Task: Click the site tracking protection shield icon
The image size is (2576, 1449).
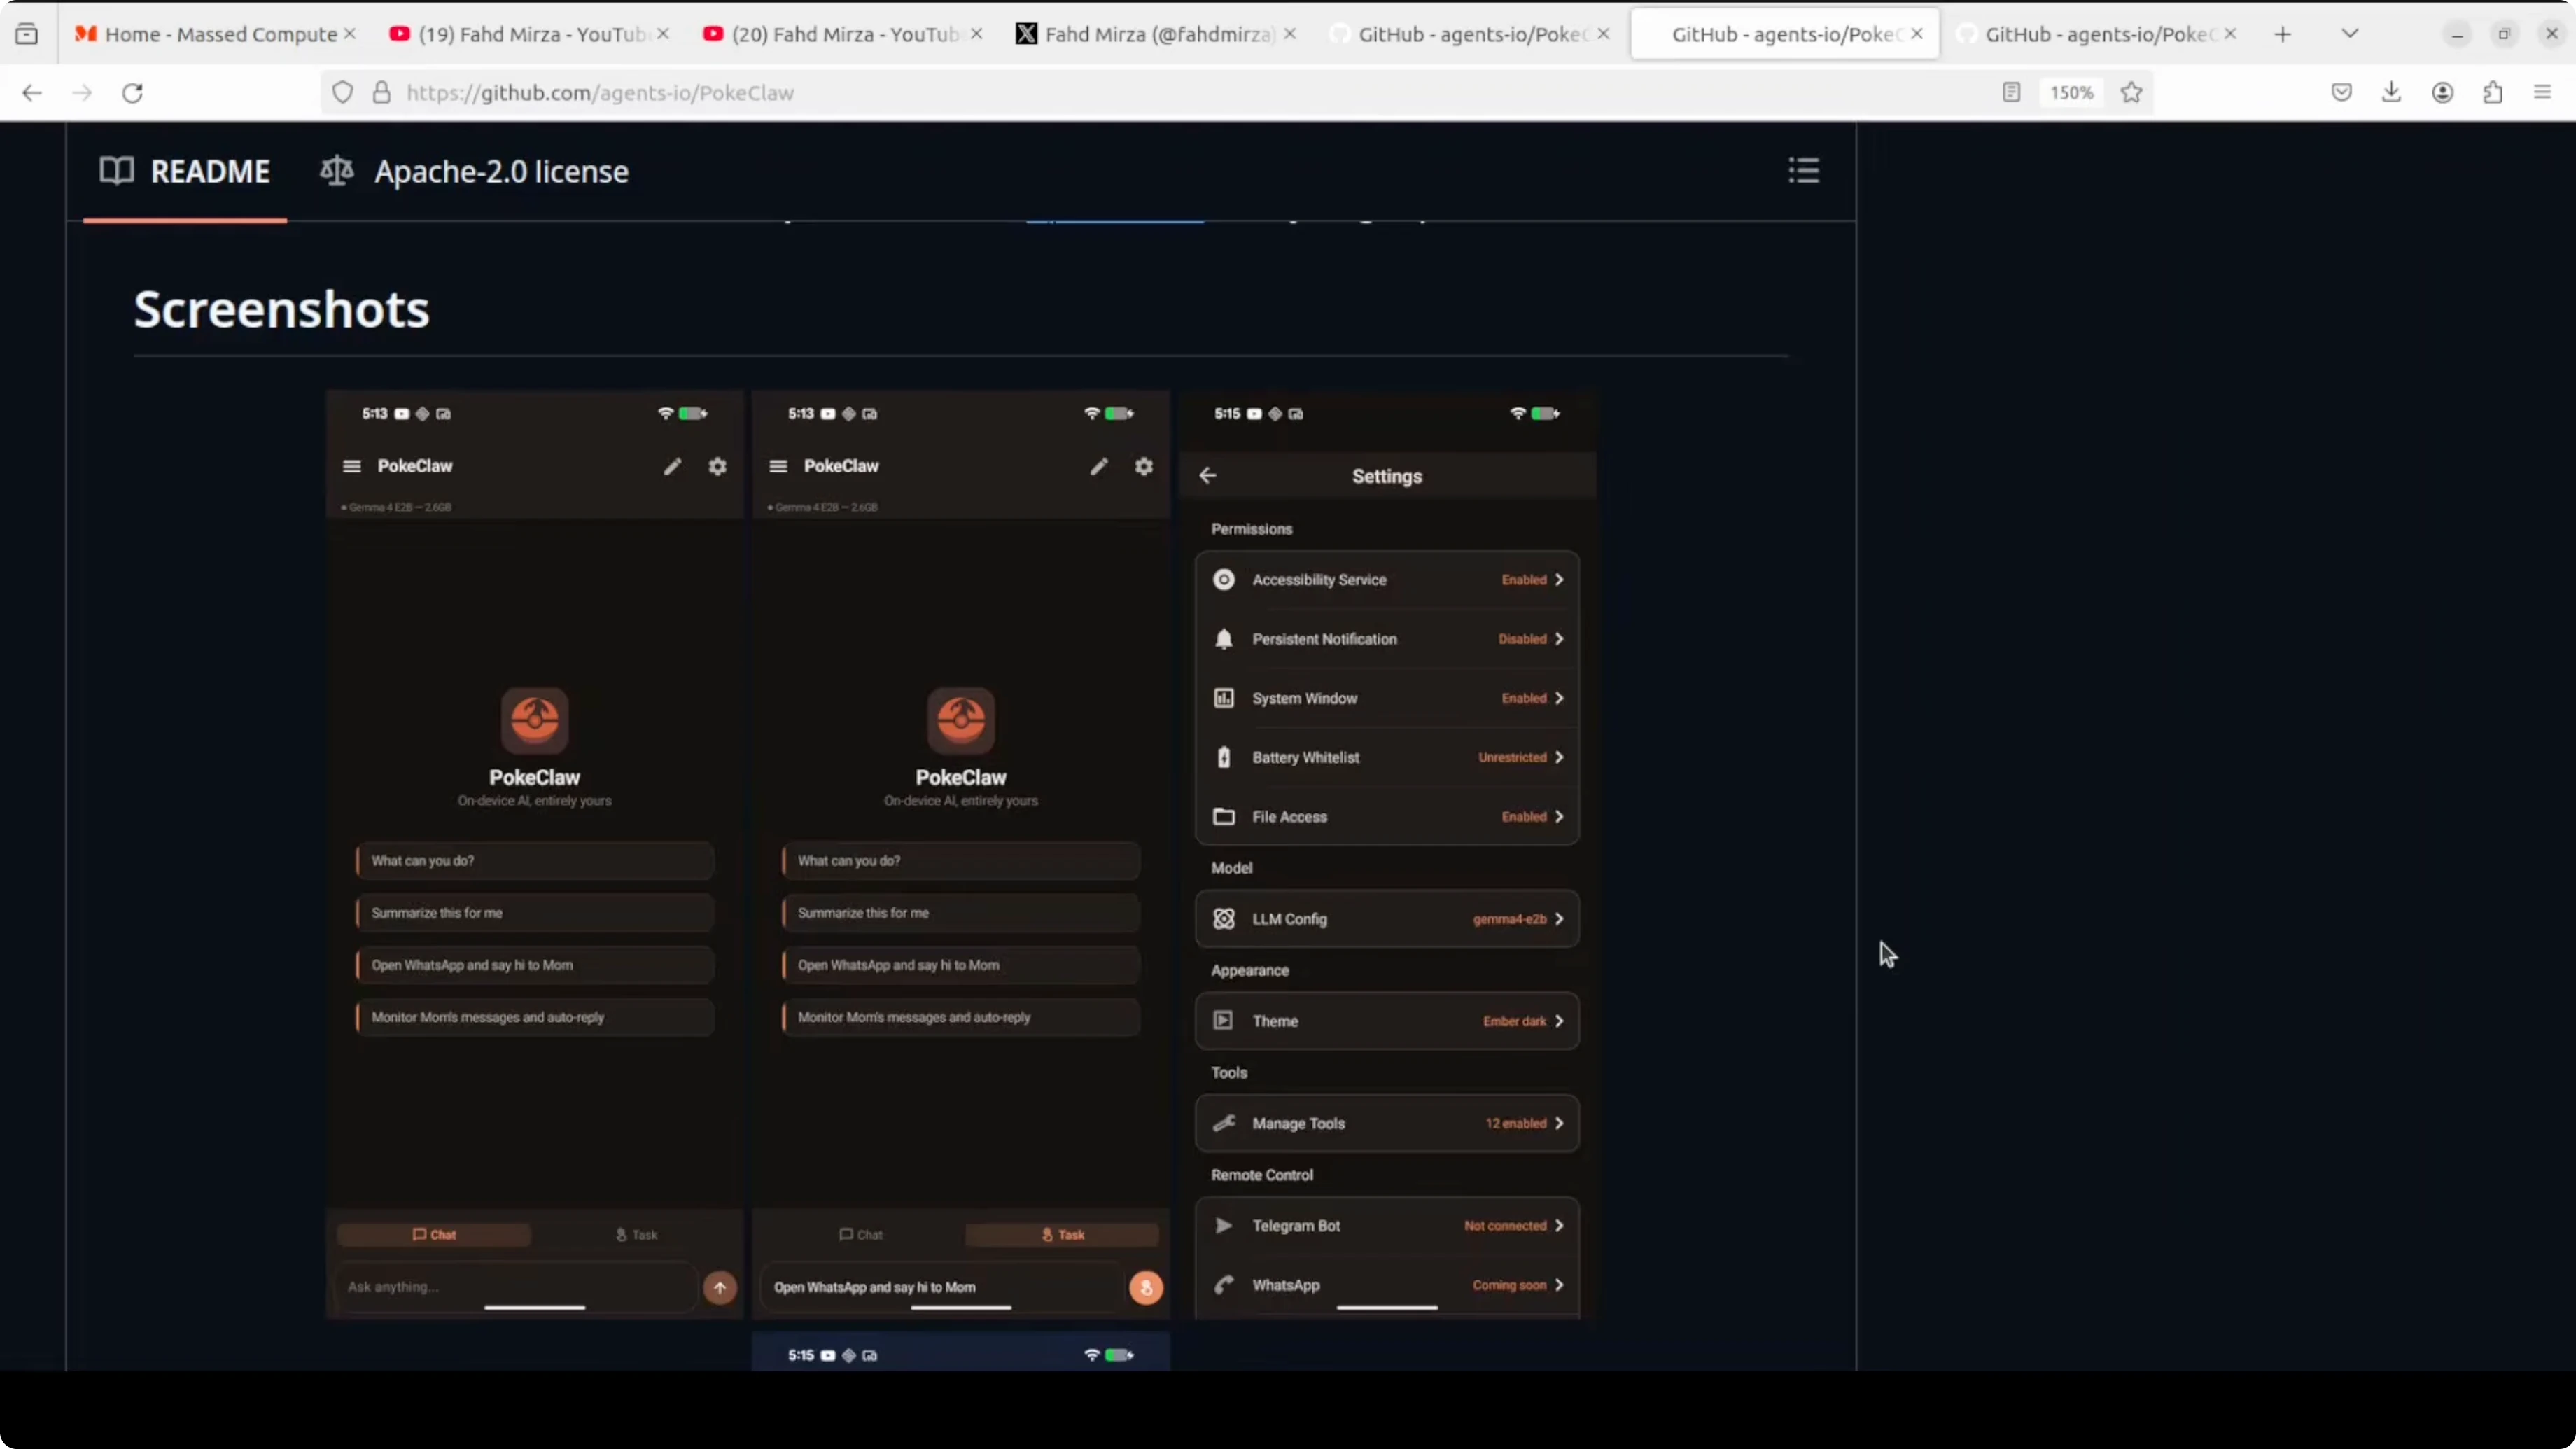Action: click(x=343, y=93)
